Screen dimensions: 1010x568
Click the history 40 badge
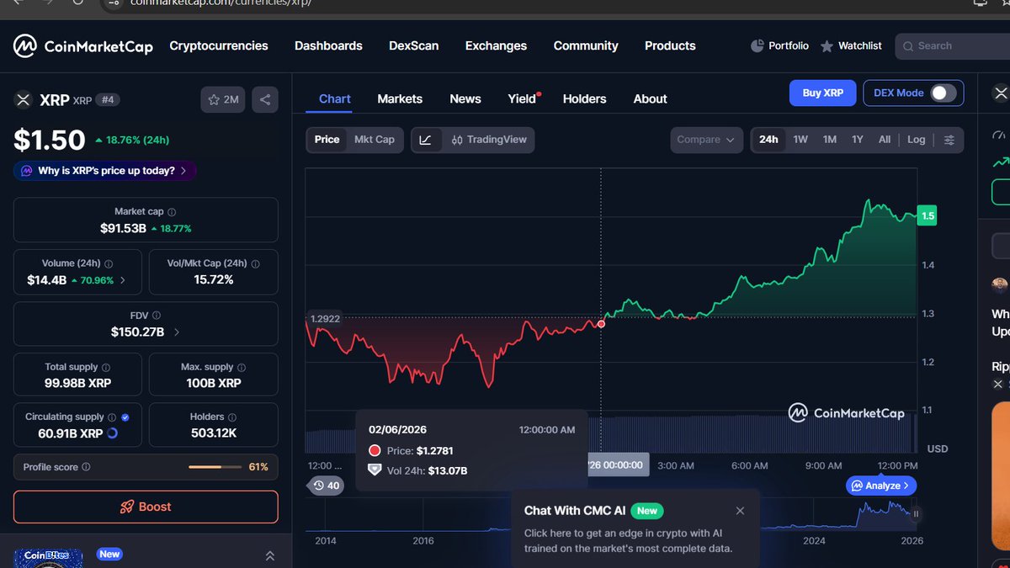[327, 486]
